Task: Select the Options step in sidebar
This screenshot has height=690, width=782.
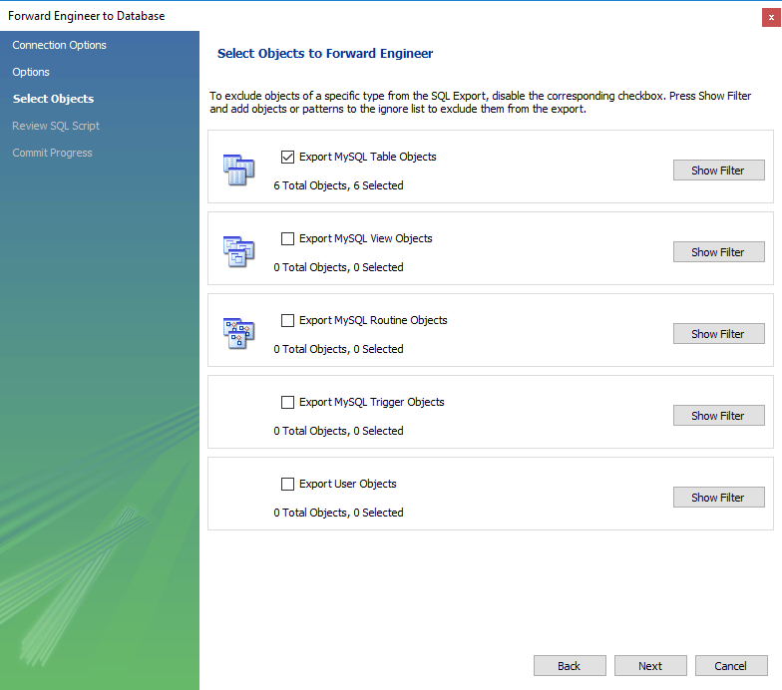Action: tap(31, 72)
